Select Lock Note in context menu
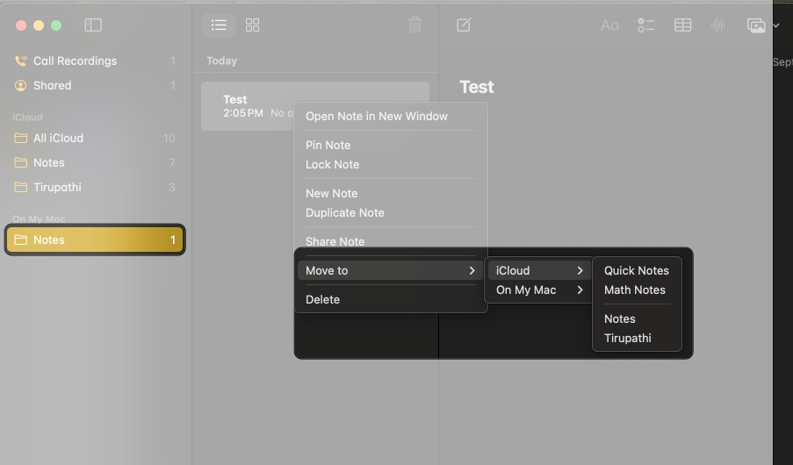Image resolution: width=793 pixels, height=465 pixels. click(x=332, y=165)
